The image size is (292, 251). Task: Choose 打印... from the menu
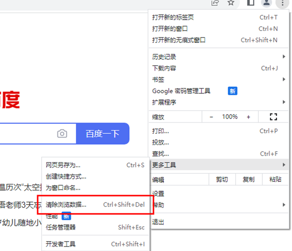pos(219,131)
